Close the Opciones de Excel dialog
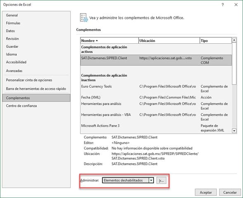Viewport: 243px width, 198px height. click(236, 5)
